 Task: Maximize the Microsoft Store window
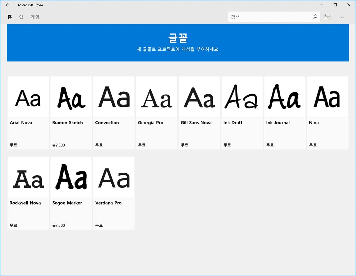coord(335,5)
